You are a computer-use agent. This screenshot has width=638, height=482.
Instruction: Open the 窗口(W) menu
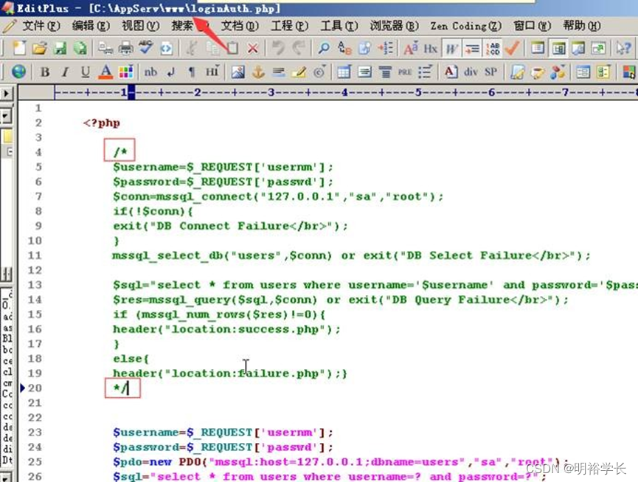click(x=533, y=26)
